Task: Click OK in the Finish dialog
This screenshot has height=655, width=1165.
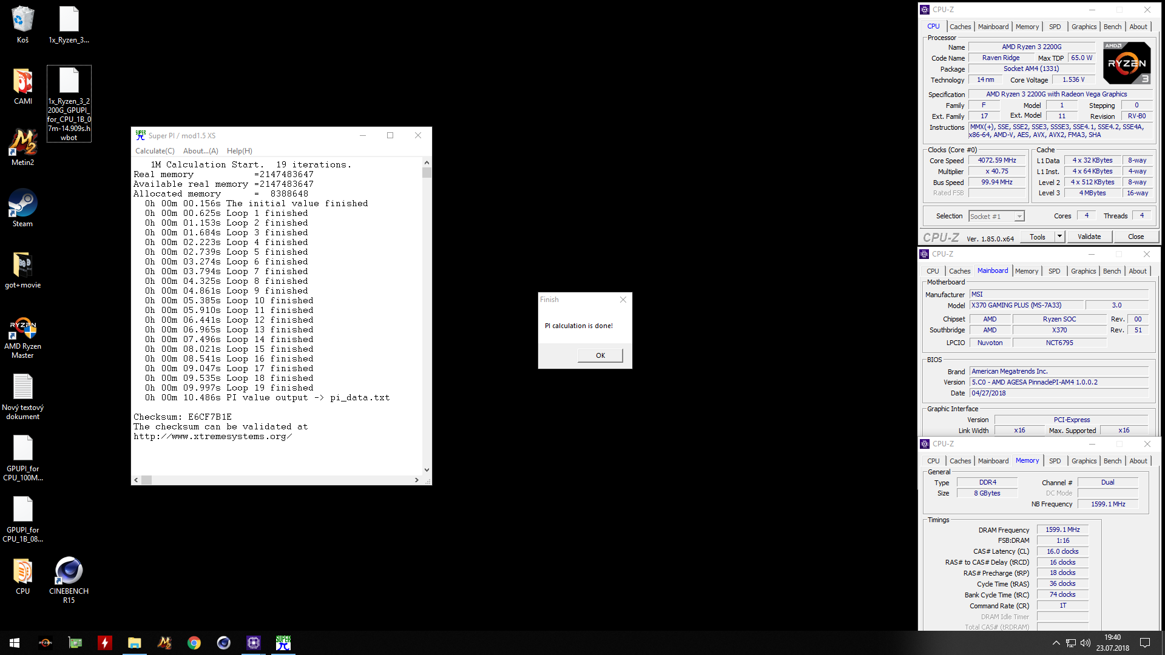Action: pyautogui.click(x=600, y=355)
